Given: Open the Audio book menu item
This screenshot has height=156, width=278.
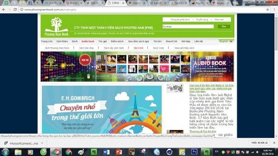Looking at the screenshot, I should click(x=88, y=41).
